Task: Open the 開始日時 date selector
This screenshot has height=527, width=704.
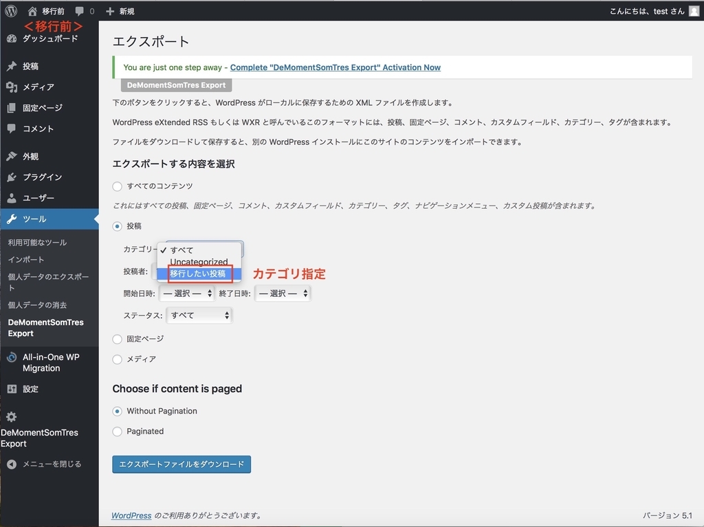Action: 186,293
